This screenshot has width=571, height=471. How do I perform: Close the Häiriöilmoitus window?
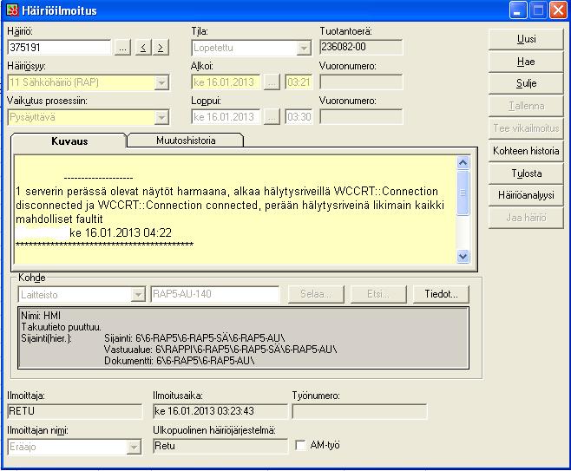pyautogui.click(x=558, y=10)
